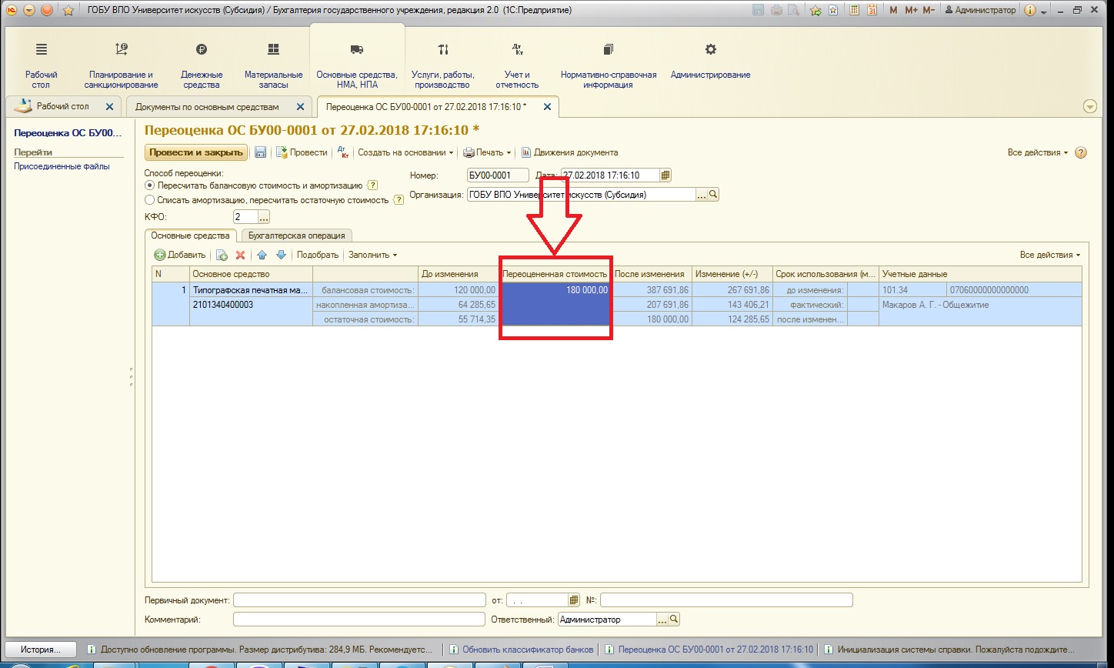The height and width of the screenshot is (668, 1114).
Task: Move row down with blue arrow
Action: (x=281, y=255)
